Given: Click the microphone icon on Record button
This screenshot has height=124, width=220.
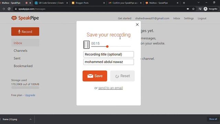Looking at the screenshot, I should 19,31.
